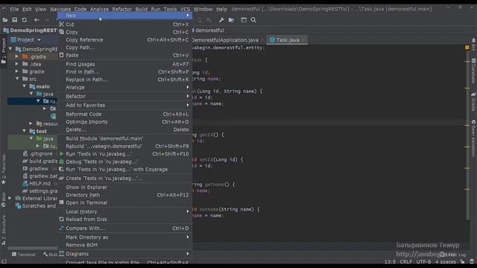This screenshot has height=268, width=477.
Task: Select Scratches and Consoles node
Action: (36, 205)
